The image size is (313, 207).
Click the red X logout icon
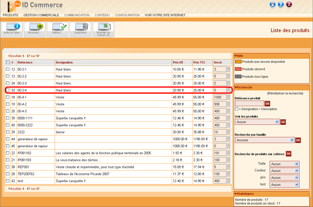289,5
